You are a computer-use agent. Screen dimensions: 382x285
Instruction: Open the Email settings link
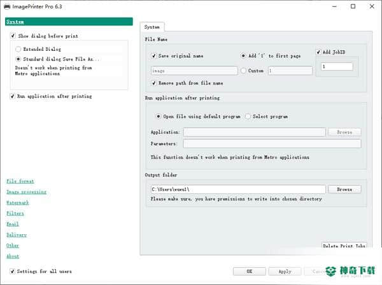(13, 224)
